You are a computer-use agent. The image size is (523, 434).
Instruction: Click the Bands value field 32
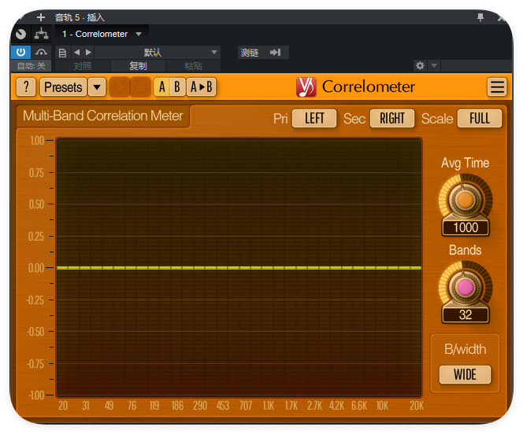tap(466, 314)
